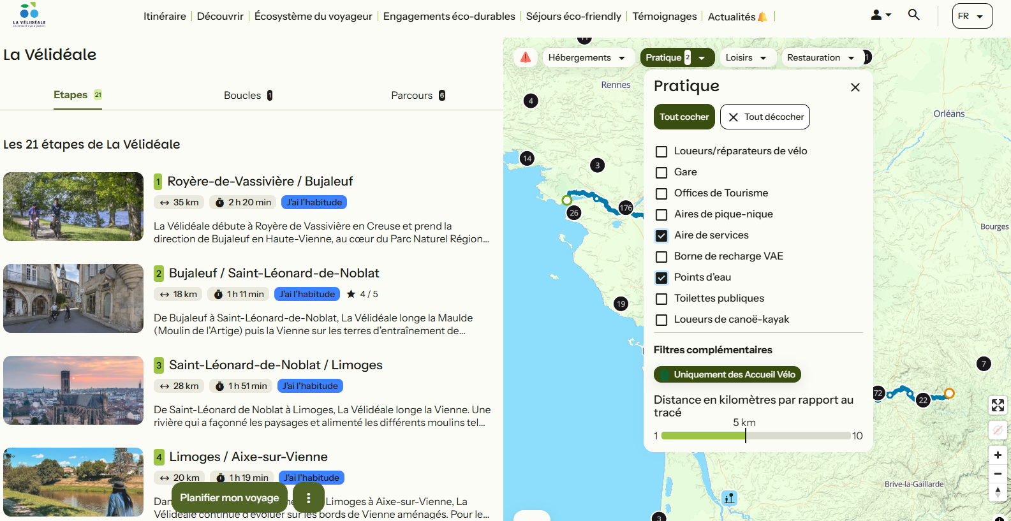Check Loueurs/réparateurs de vélo

pyautogui.click(x=661, y=152)
